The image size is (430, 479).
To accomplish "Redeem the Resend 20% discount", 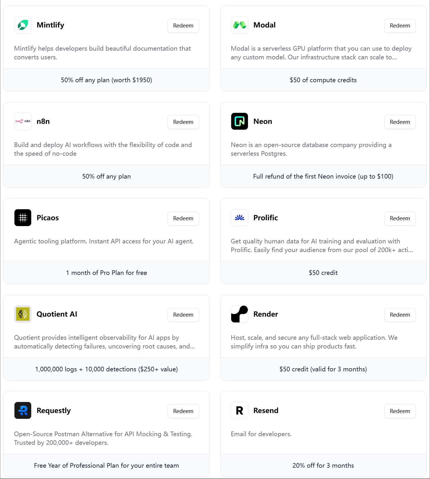I will pyautogui.click(x=400, y=411).
